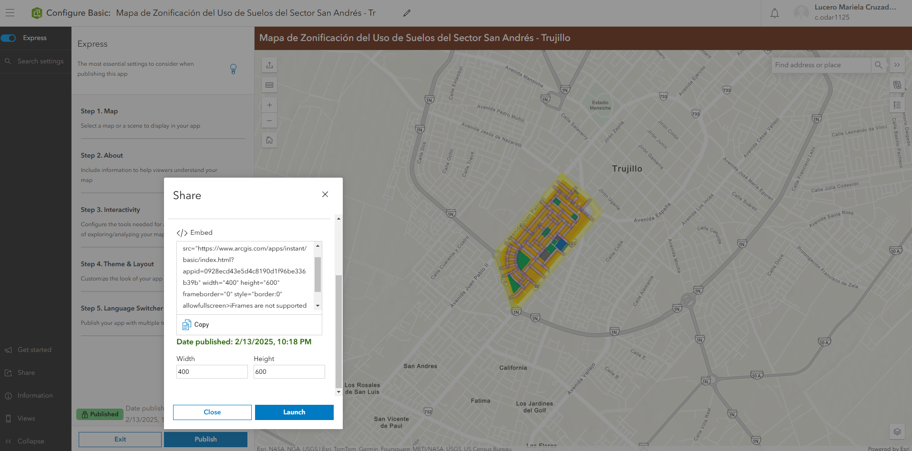Zoom in on the map
Viewport: 912px width, 451px height.
coord(269,105)
